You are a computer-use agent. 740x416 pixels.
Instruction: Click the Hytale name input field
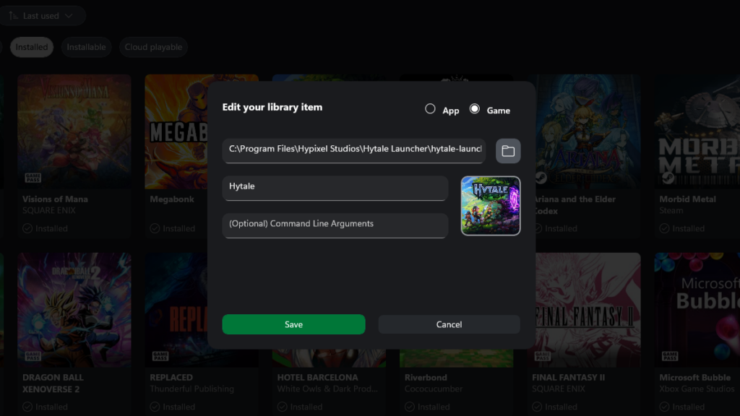[x=335, y=188]
